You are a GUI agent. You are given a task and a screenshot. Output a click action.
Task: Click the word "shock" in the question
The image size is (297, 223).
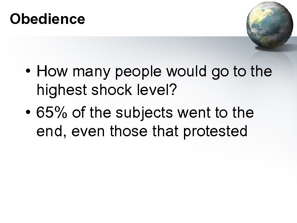pyautogui.click(x=108, y=92)
